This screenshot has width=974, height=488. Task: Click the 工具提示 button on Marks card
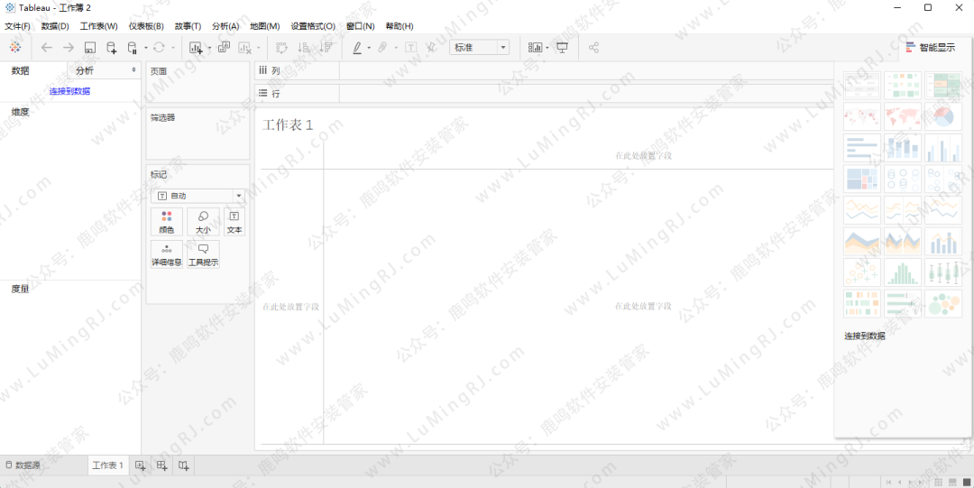pyautogui.click(x=203, y=254)
